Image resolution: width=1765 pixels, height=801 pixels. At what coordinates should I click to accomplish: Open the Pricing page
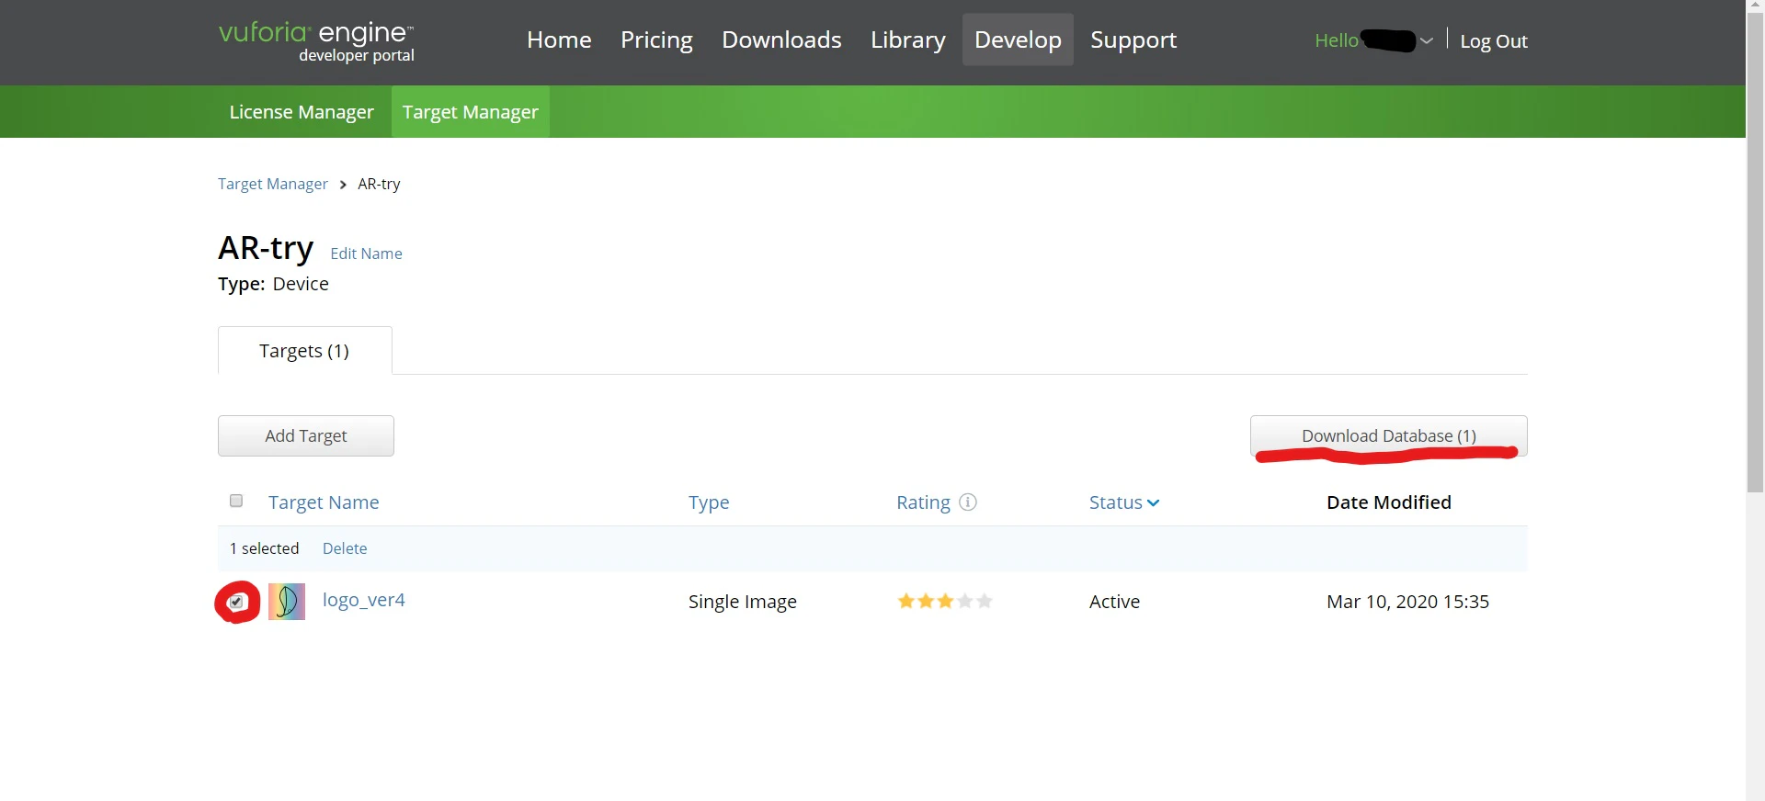pyautogui.click(x=656, y=39)
